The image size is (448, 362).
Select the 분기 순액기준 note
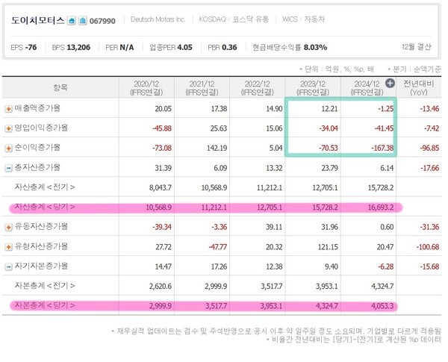414,69
